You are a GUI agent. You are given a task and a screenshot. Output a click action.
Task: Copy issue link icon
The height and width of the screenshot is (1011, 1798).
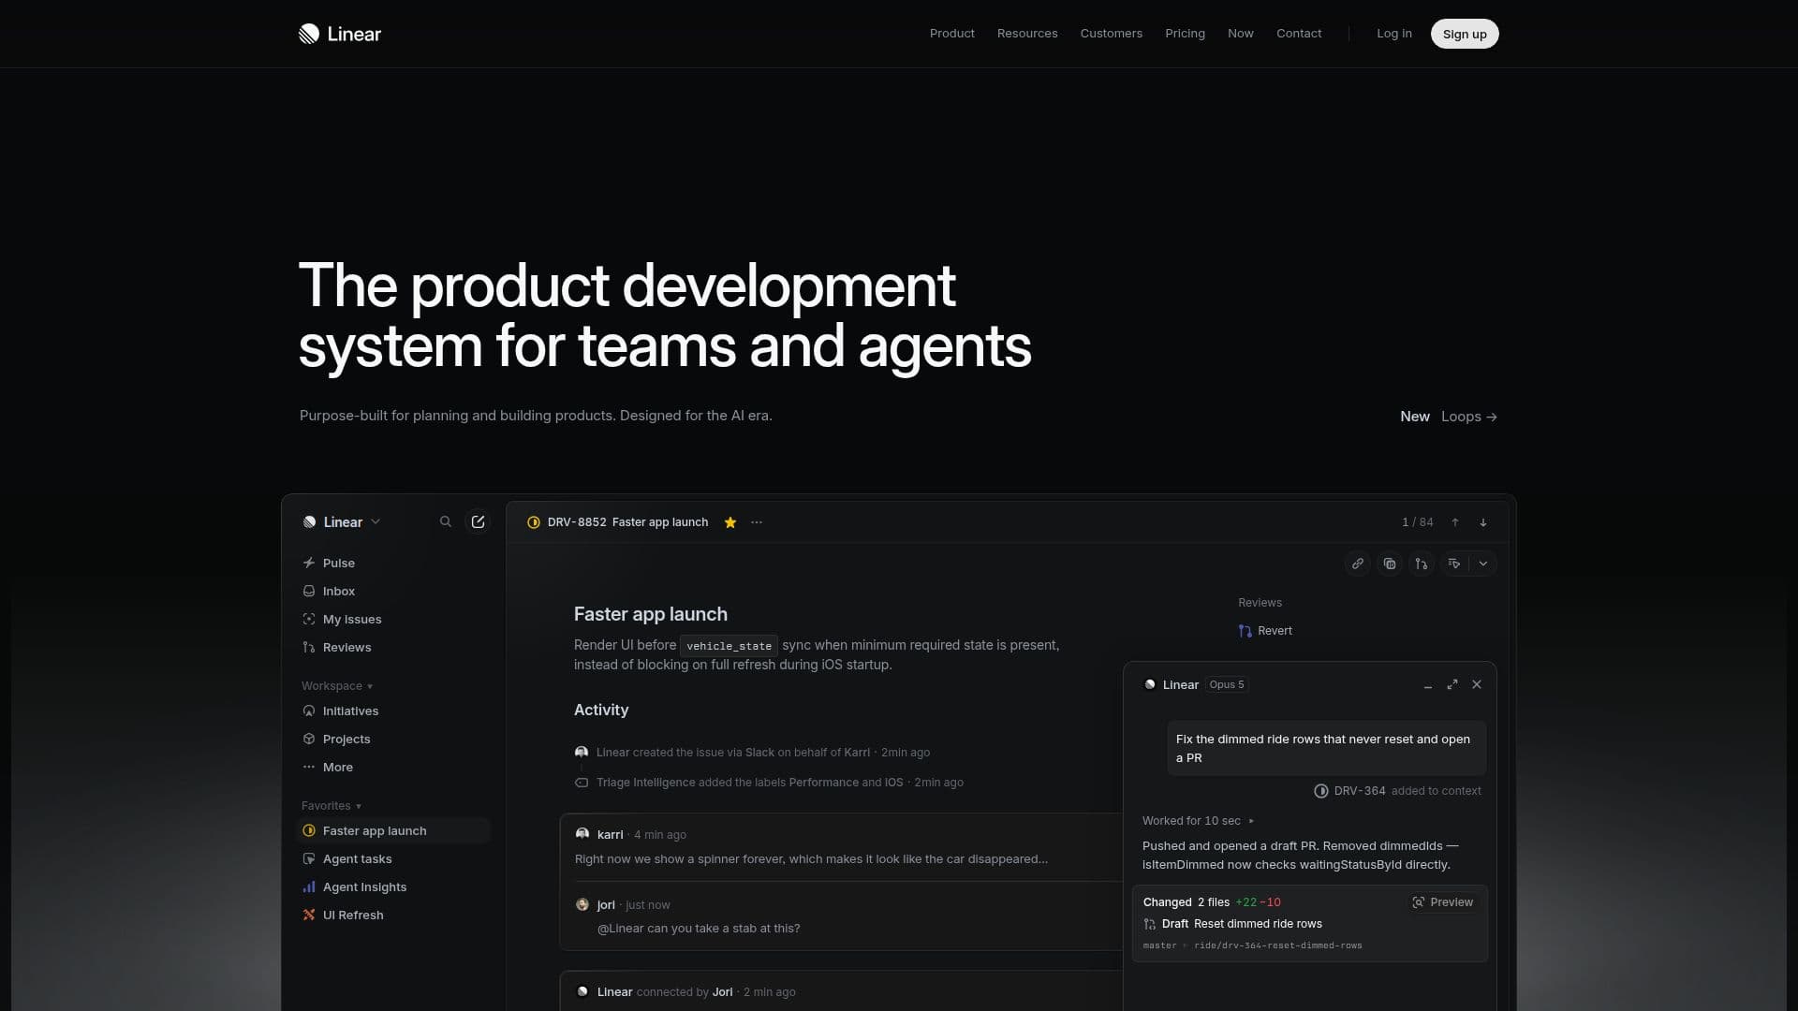[1358, 564]
